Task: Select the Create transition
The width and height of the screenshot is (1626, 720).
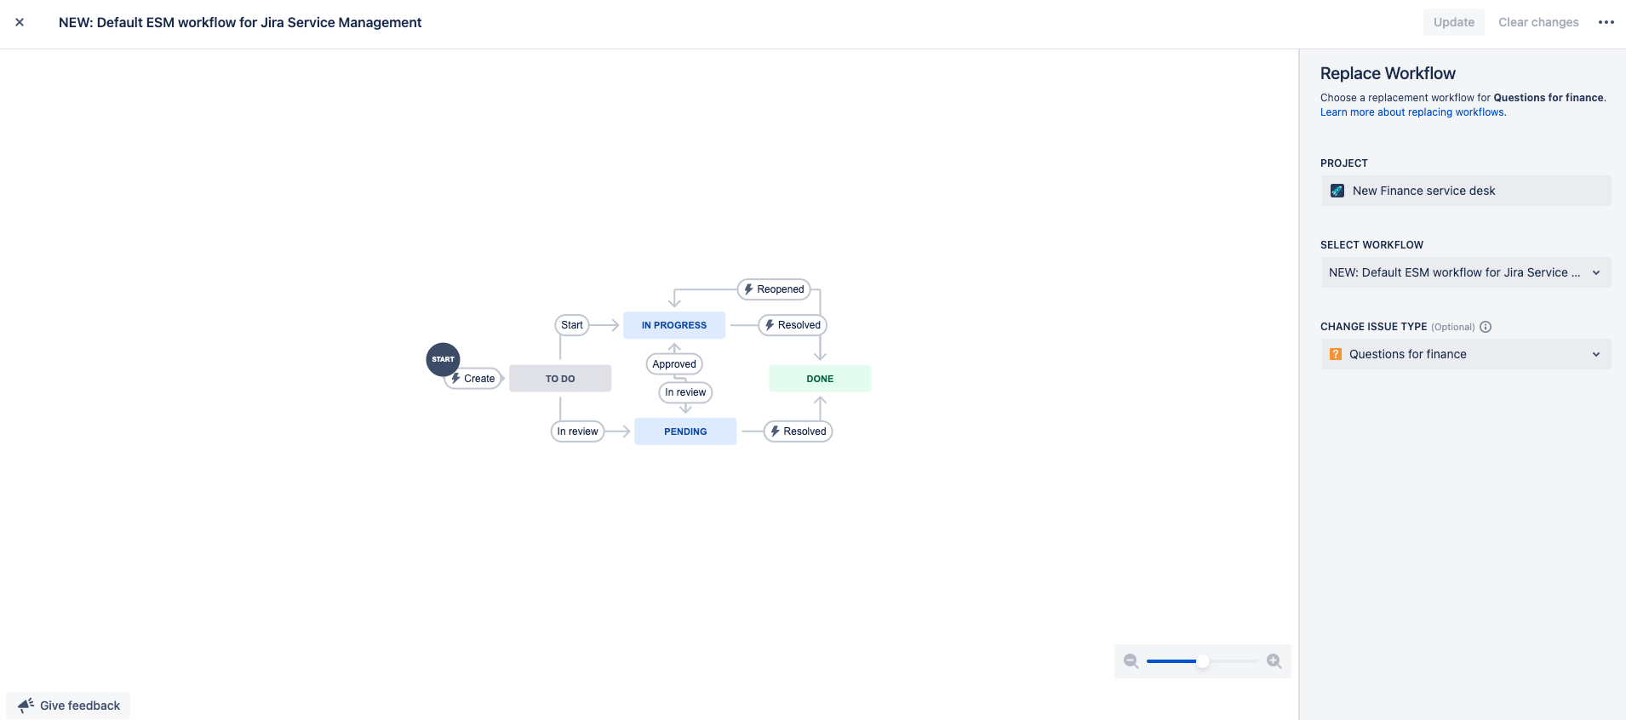Action: click(474, 379)
